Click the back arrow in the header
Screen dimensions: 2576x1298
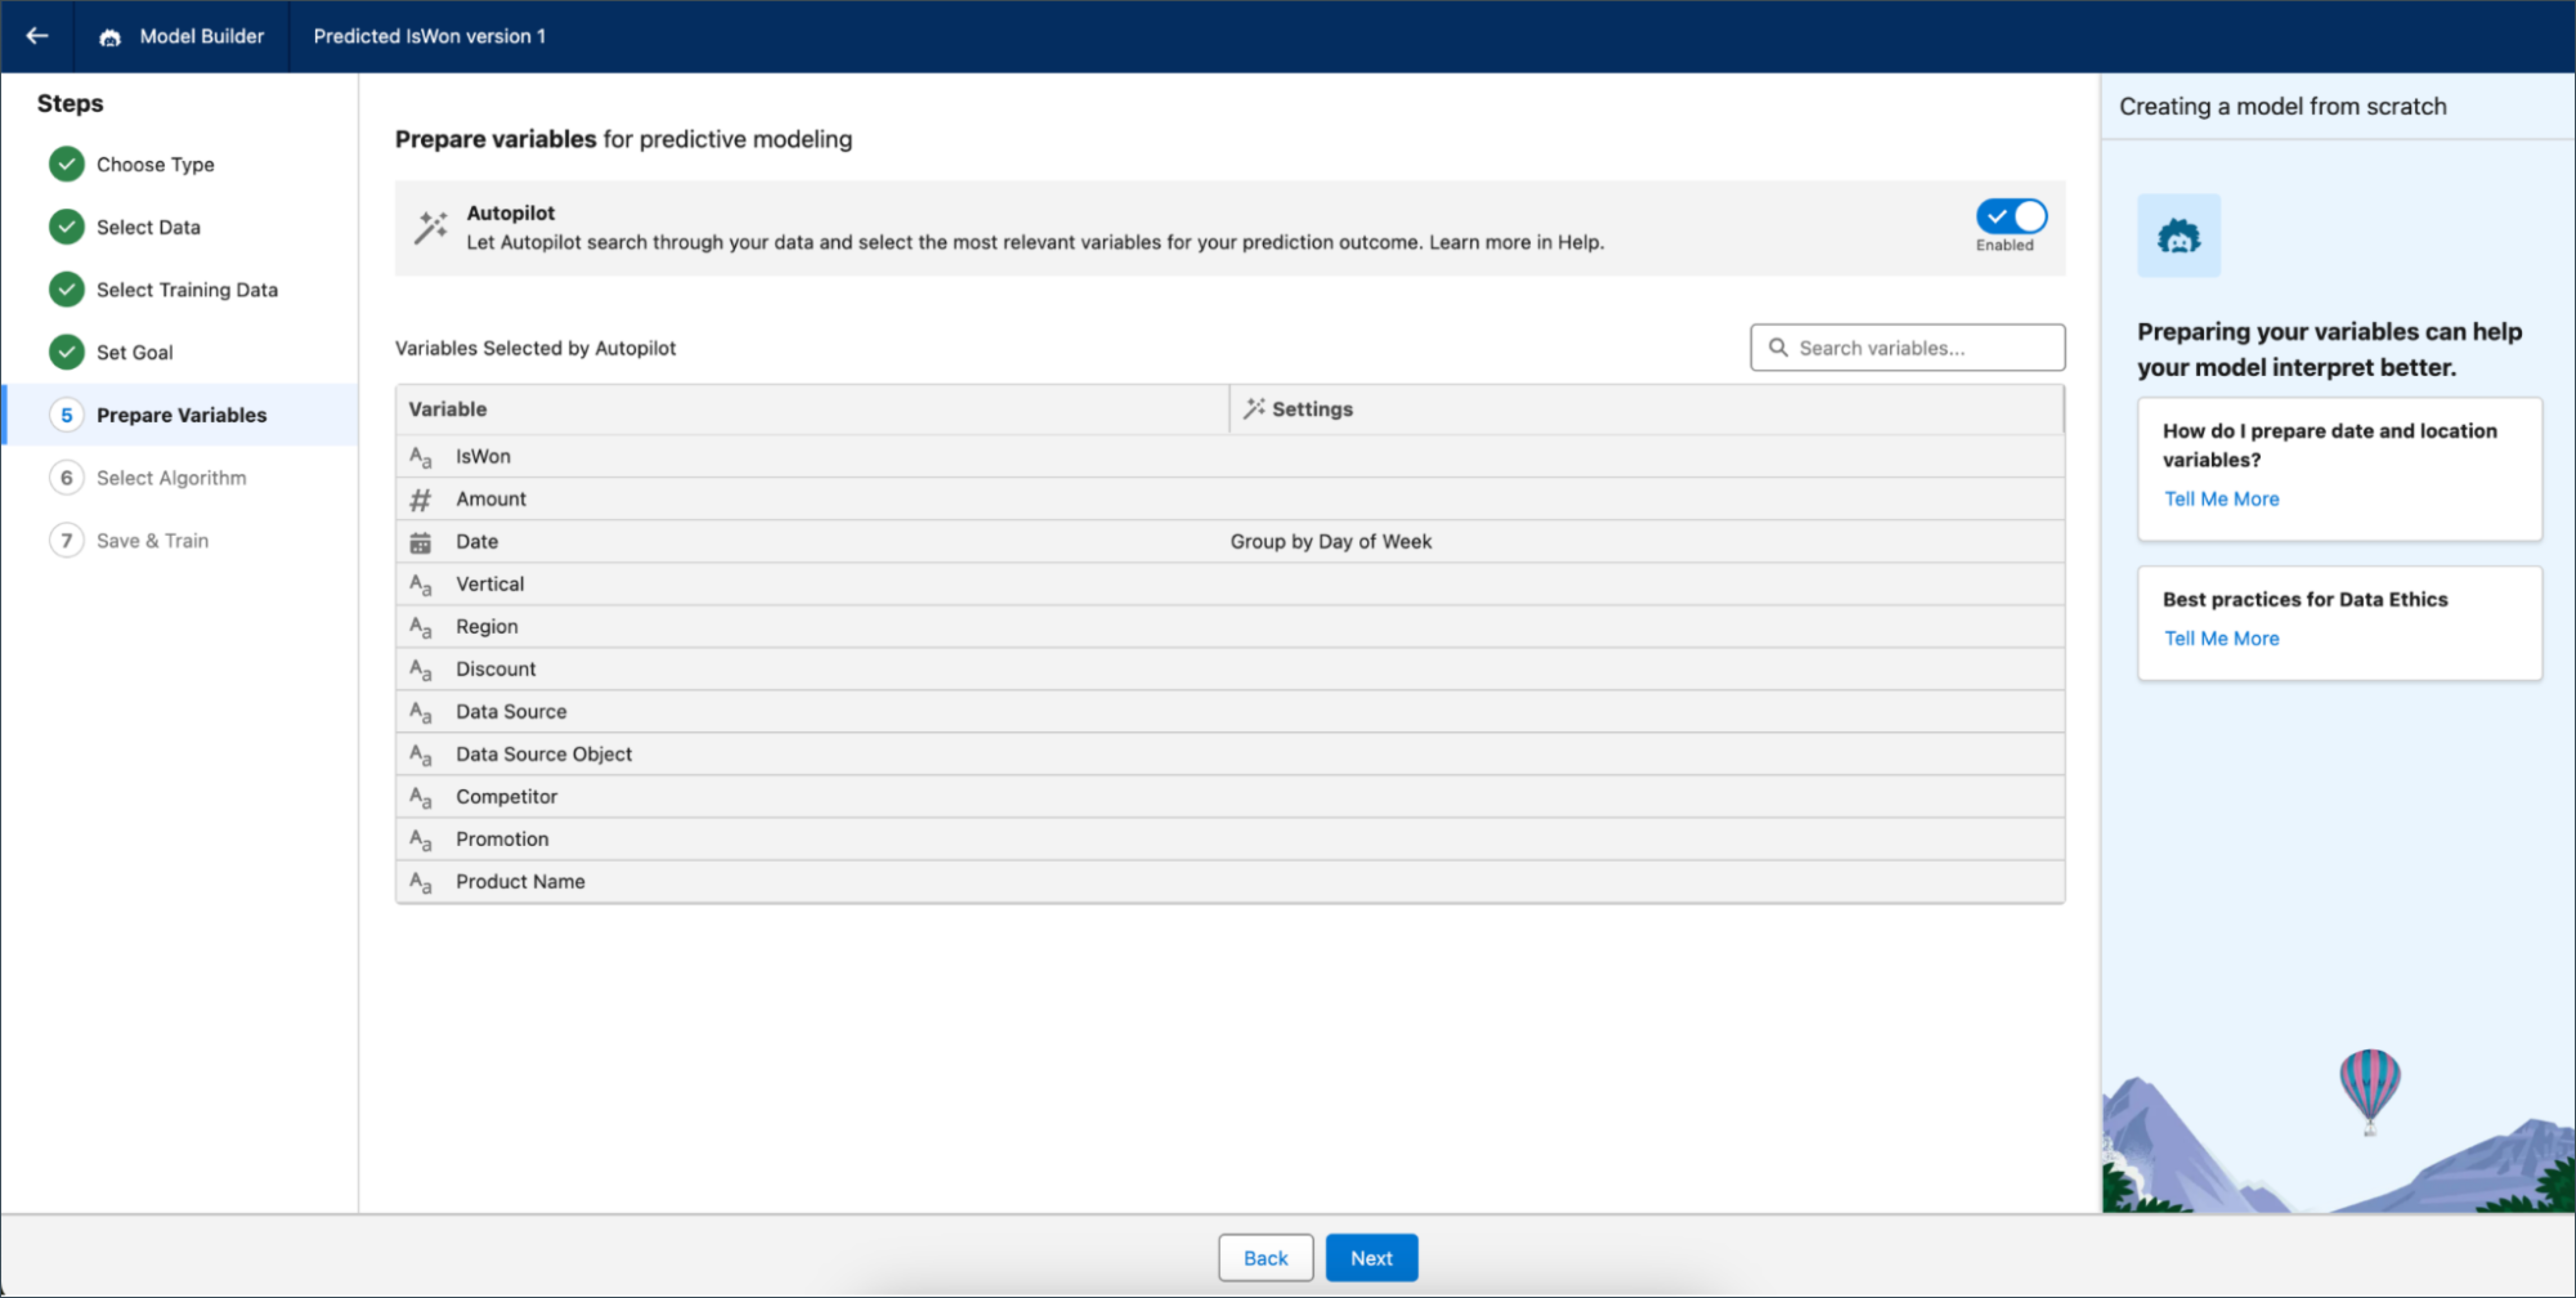[x=37, y=36]
